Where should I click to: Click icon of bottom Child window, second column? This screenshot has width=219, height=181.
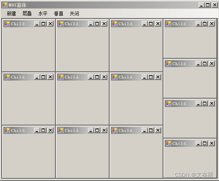pyautogui.click(x=61, y=130)
